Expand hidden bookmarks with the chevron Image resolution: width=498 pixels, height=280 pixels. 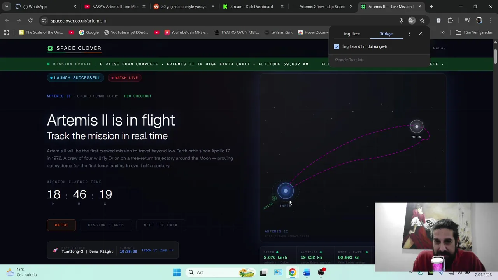point(443,32)
